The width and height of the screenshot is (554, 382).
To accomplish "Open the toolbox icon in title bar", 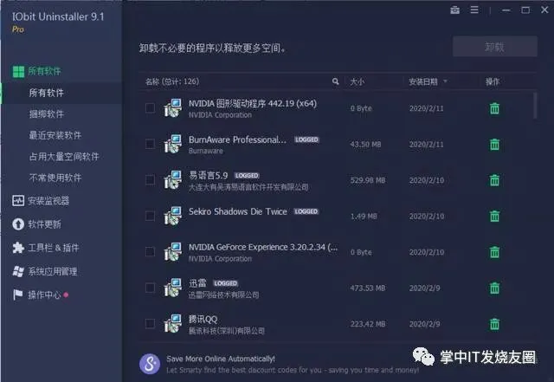I will pyautogui.click(x=455, y=10).
